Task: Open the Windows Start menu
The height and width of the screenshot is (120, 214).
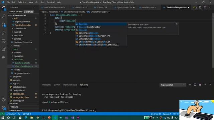Action: click(x=3, y=118)
